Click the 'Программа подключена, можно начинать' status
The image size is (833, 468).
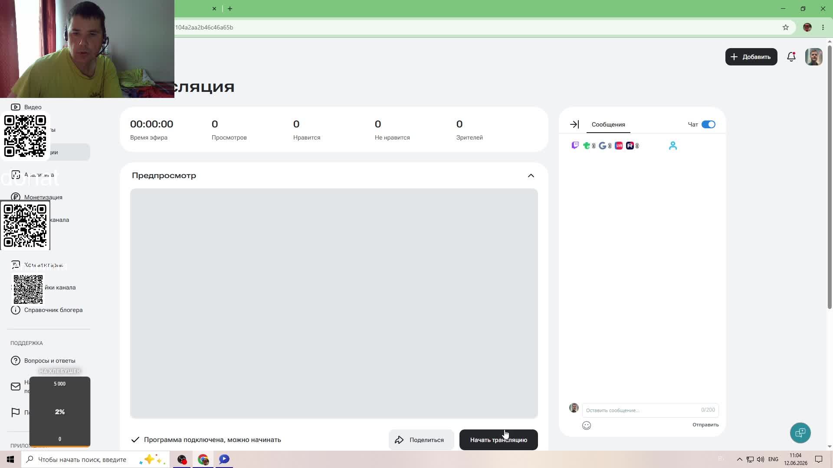tap(206, 440)
